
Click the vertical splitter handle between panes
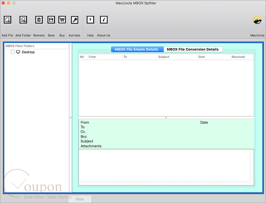point(71,118)
